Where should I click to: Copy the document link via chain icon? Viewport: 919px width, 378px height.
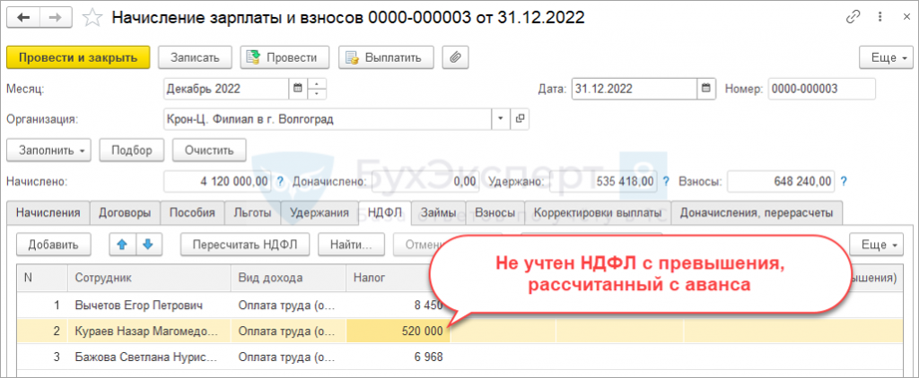pyautogui.click(x=853, y=17)
